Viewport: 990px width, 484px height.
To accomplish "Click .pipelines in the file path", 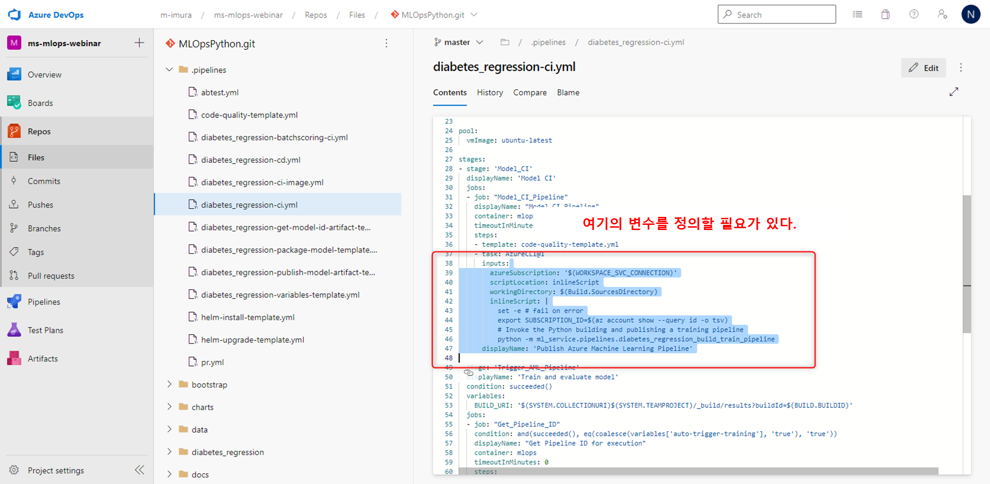I will (x=548, y=42).
